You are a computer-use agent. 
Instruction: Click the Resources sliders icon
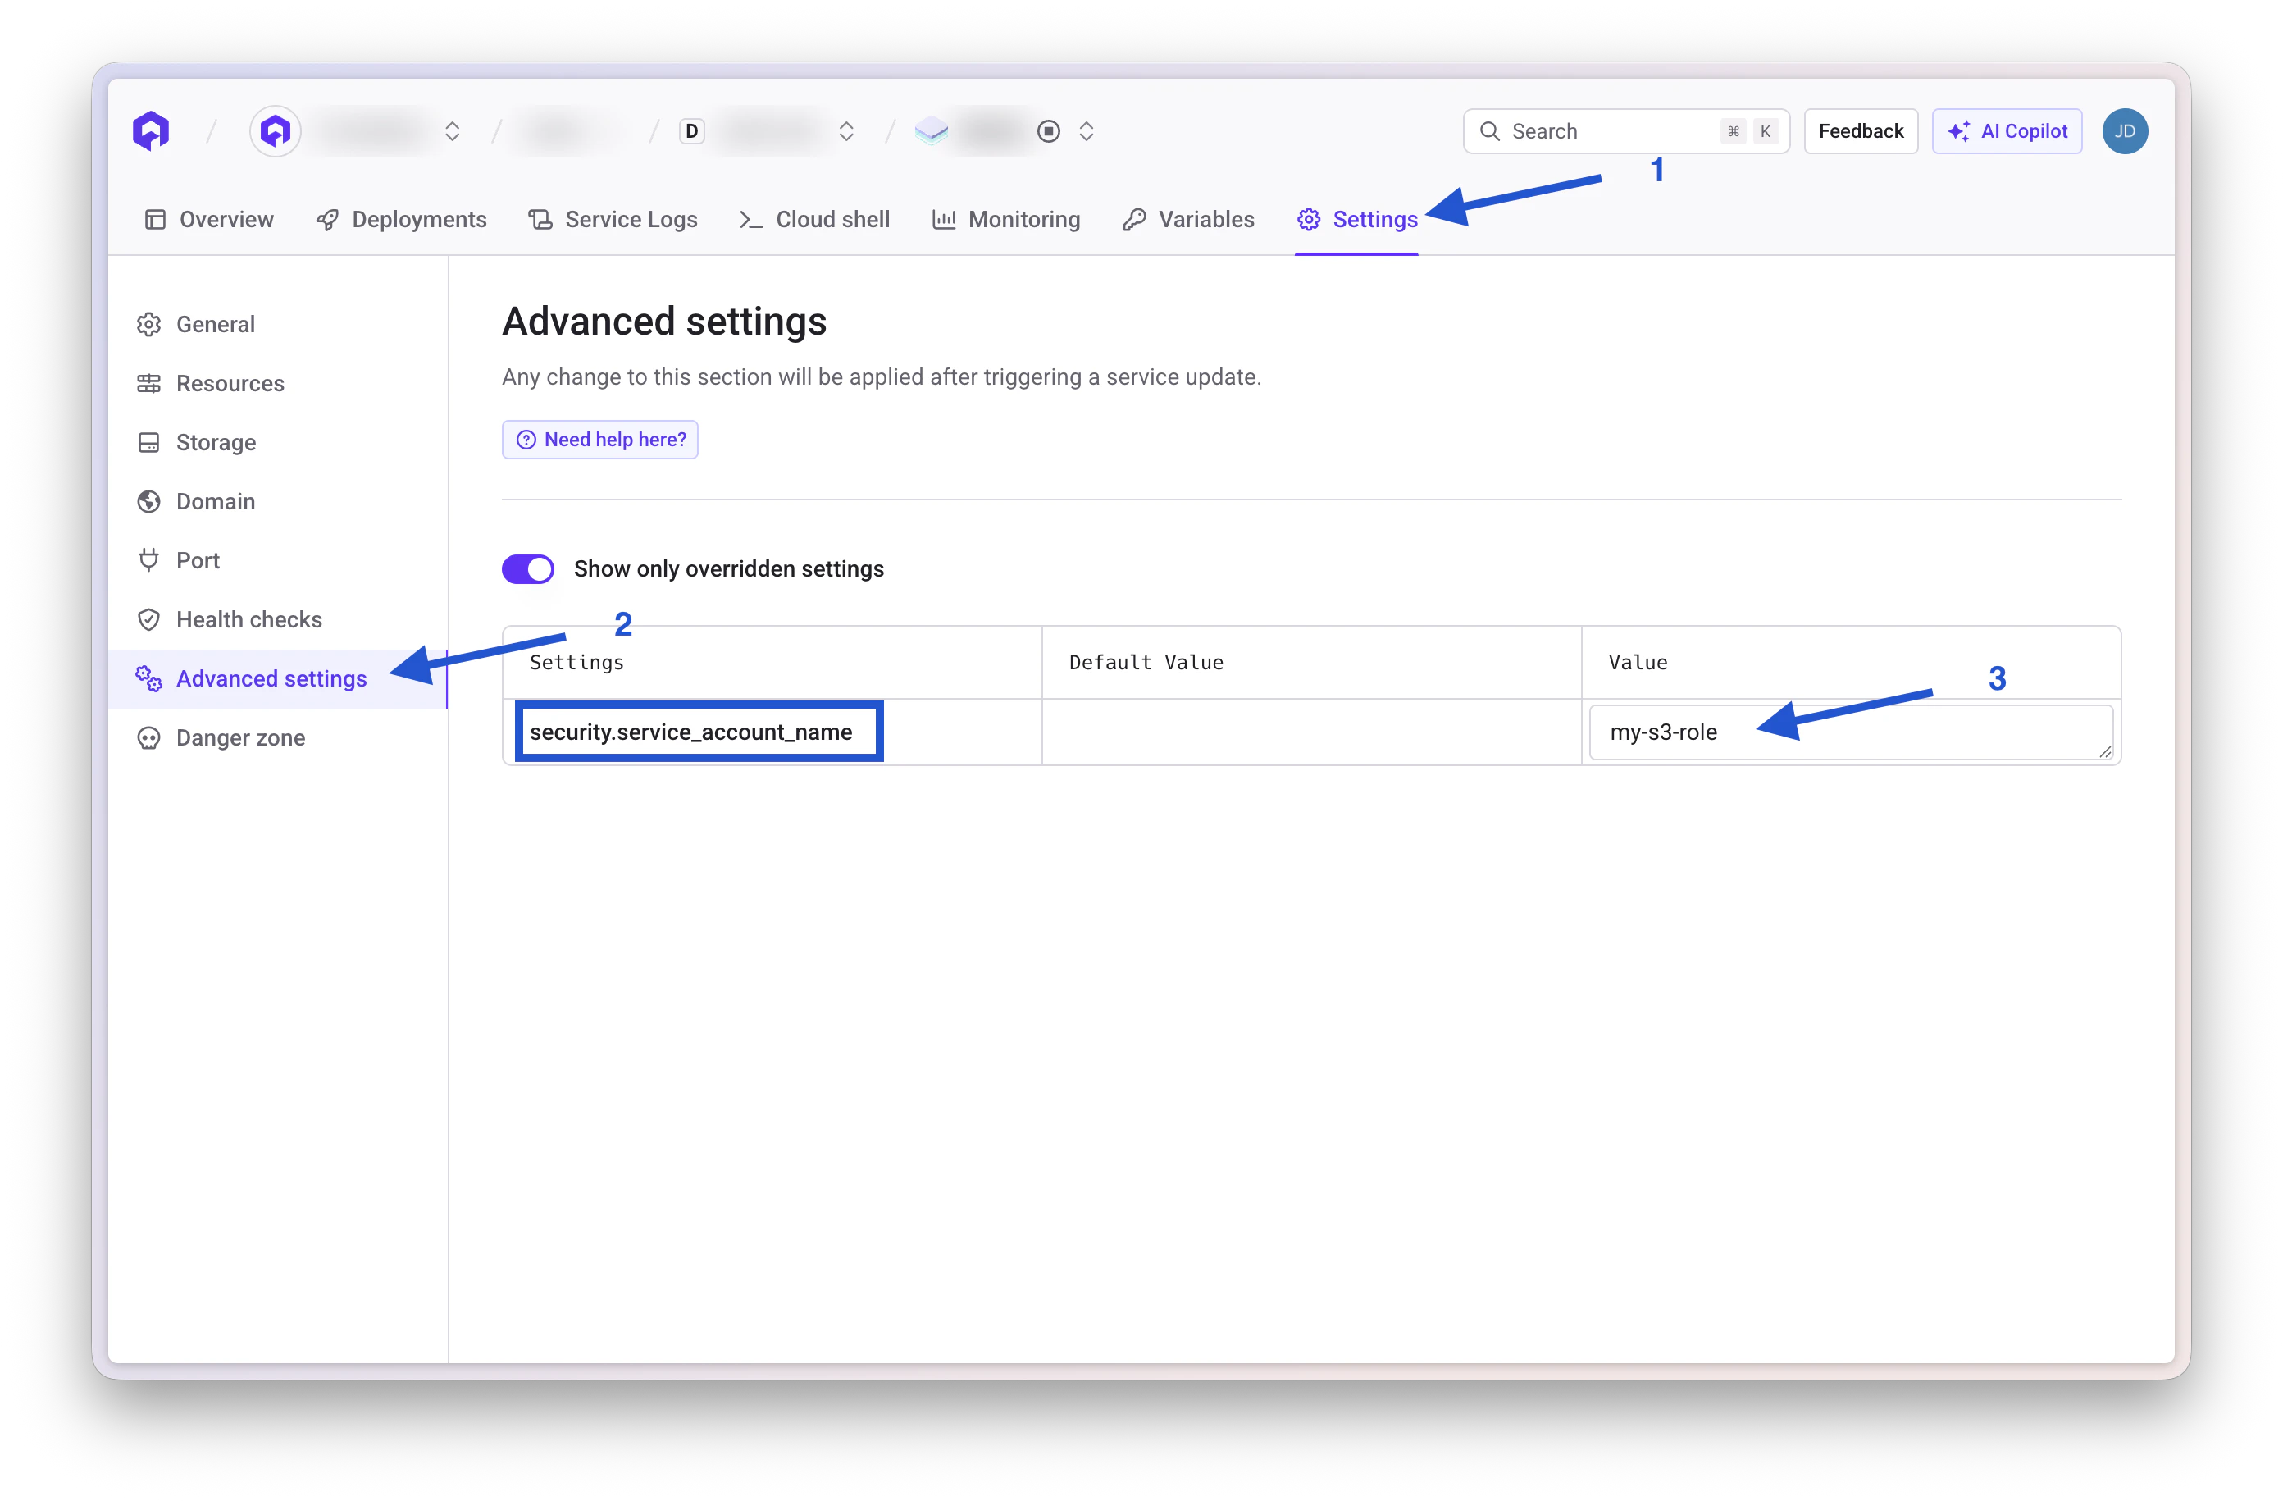[148, 383]
